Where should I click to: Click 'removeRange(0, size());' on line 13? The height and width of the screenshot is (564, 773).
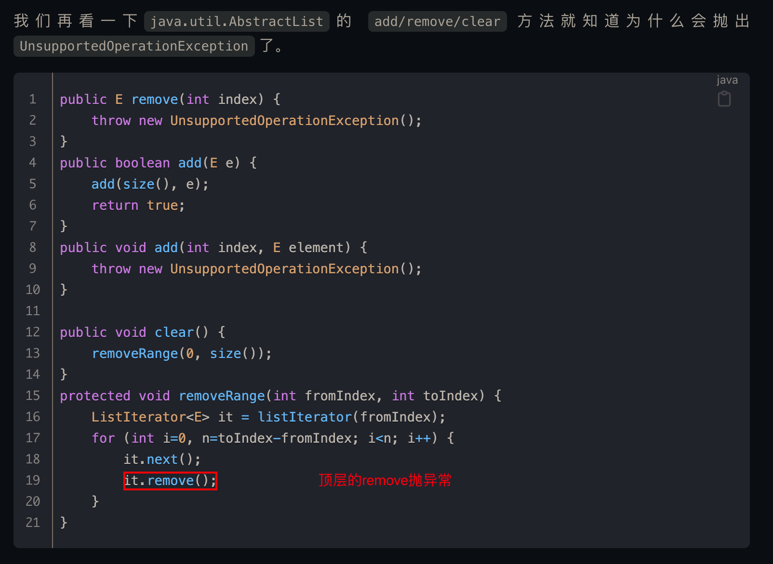point(182,353)
